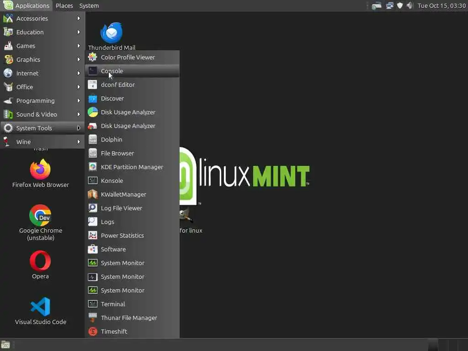The image size is (468, 351).
Task: Open dconf Editor
Action: [x=132, y=85]
